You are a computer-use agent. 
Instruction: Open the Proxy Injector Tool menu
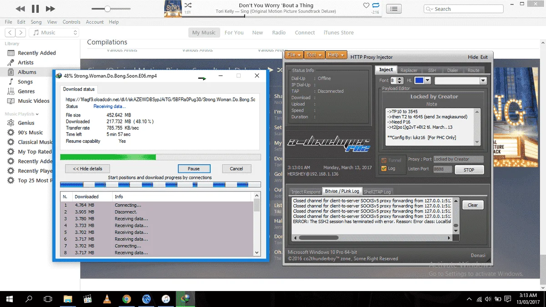(x=314, y=55)
